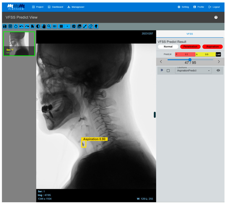Select the brush drawing tool
Viewport: 226px width, 204px height.
pyautogui.click(x=85, y=26)
